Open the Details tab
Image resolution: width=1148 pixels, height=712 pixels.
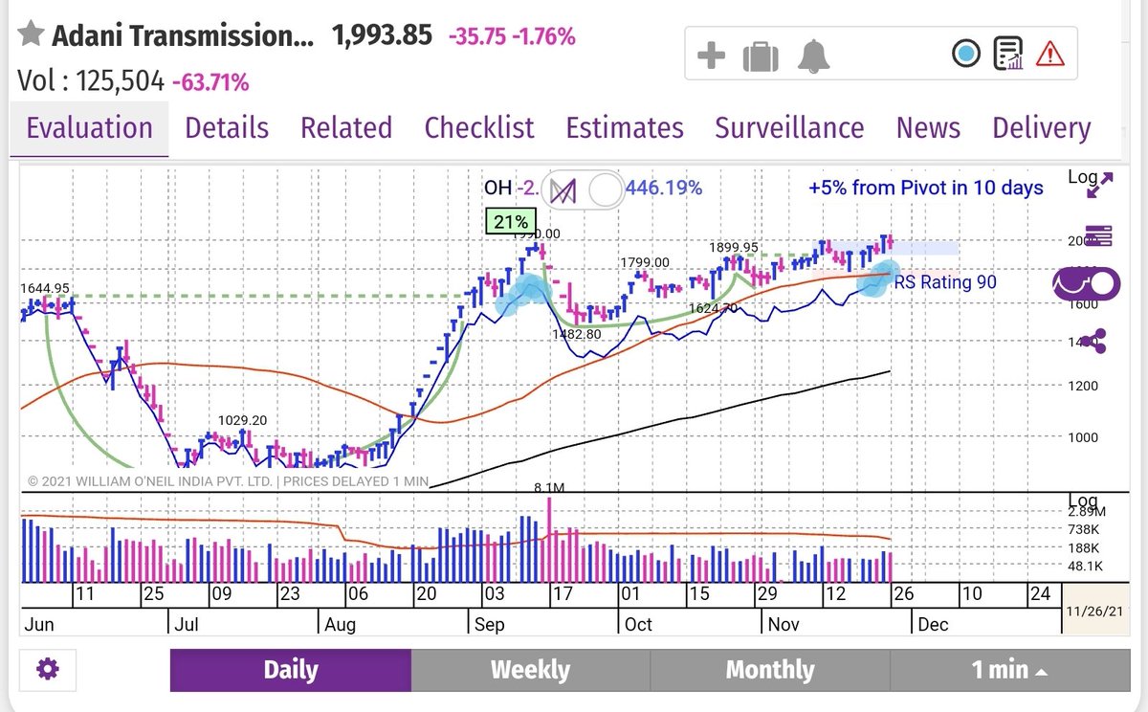point(227,128)
